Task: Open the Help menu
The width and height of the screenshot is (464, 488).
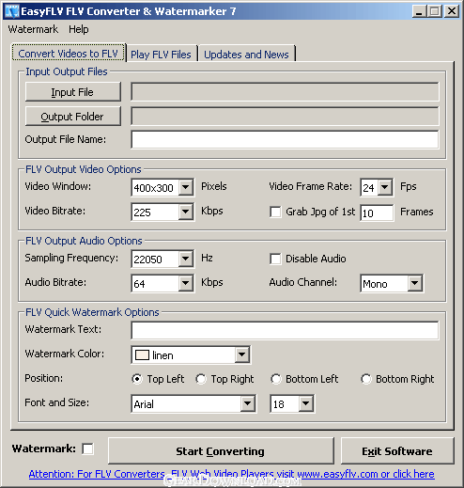Action: pos(79,29)
